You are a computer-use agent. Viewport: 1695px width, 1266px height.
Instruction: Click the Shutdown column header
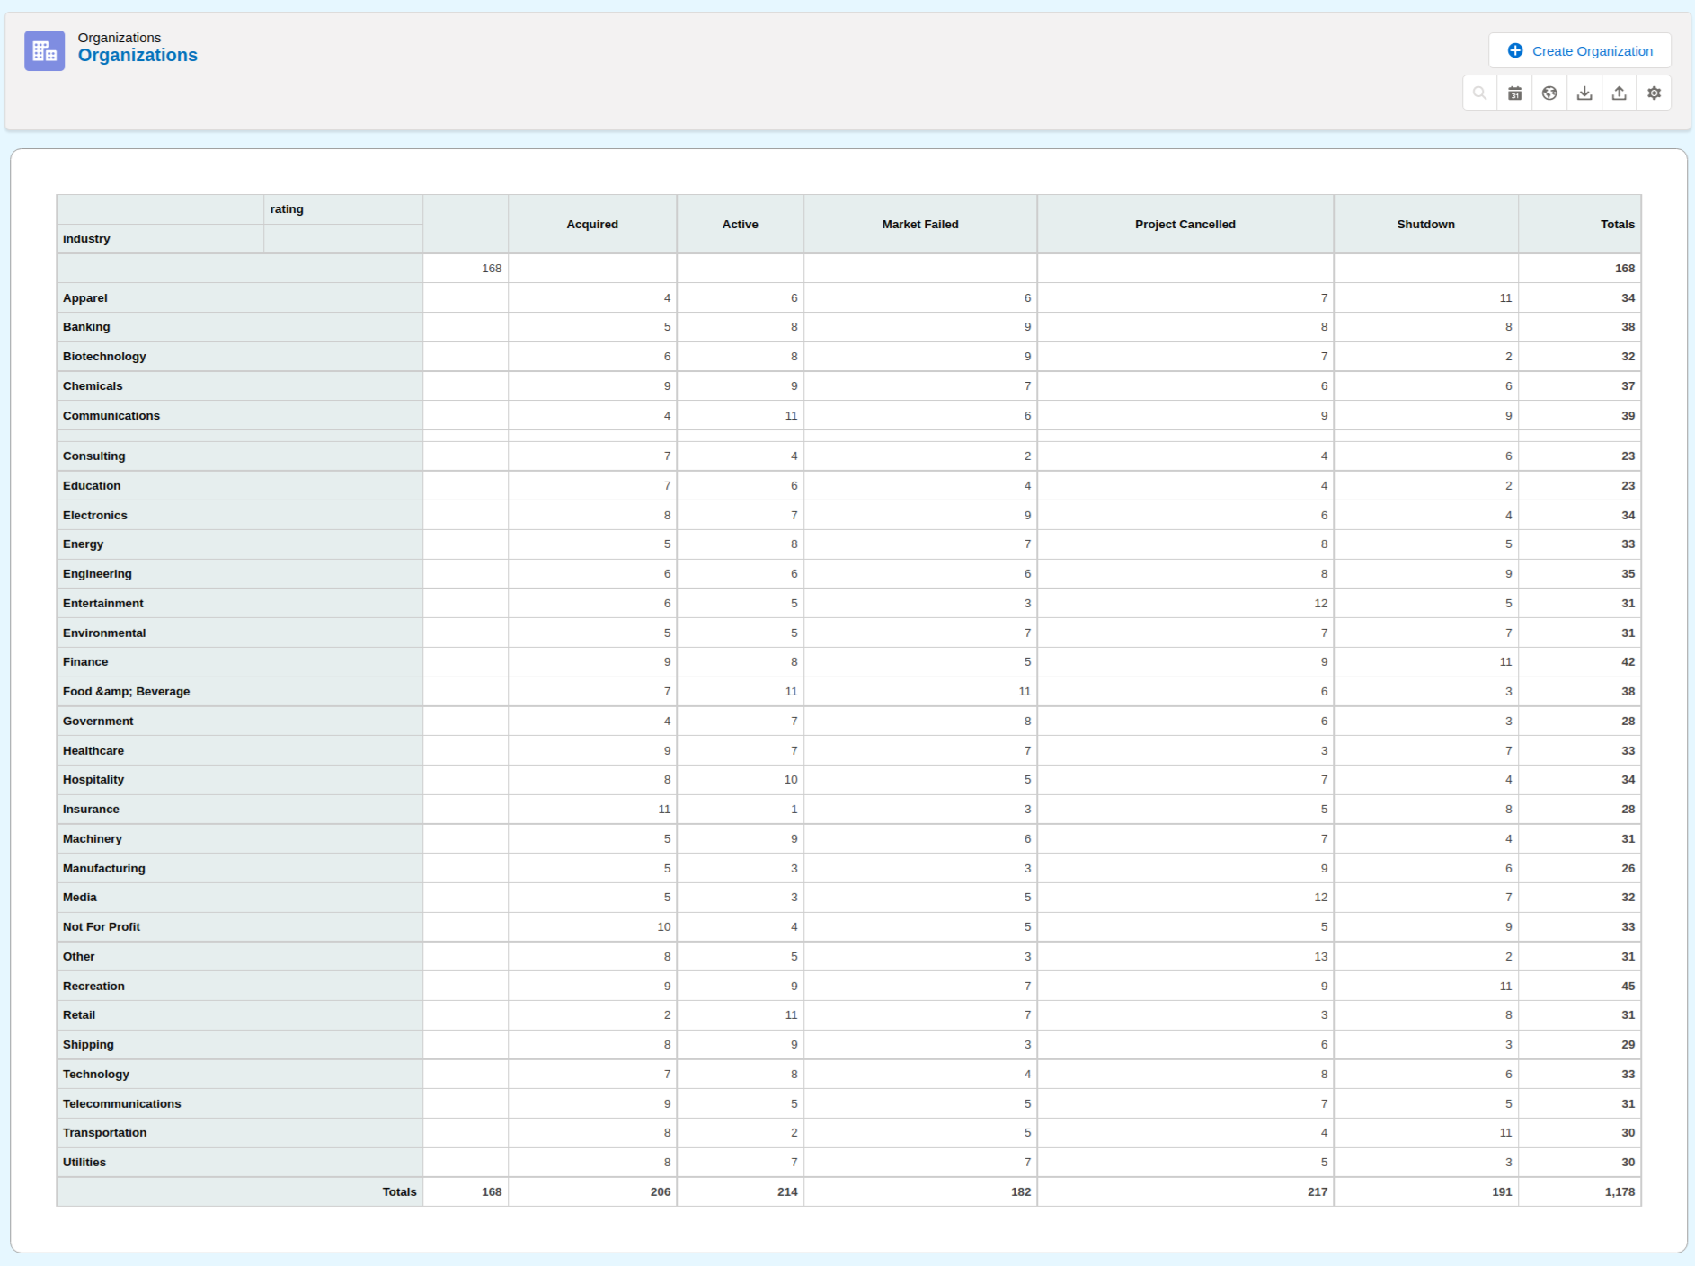point(1425,225)
